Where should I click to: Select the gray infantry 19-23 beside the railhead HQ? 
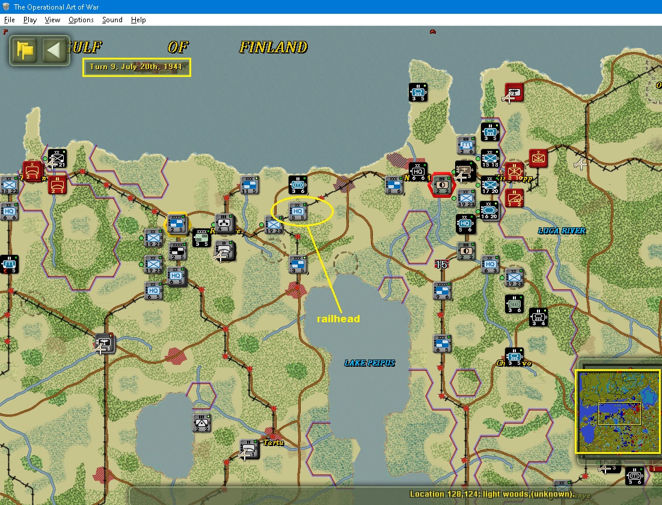274,225
